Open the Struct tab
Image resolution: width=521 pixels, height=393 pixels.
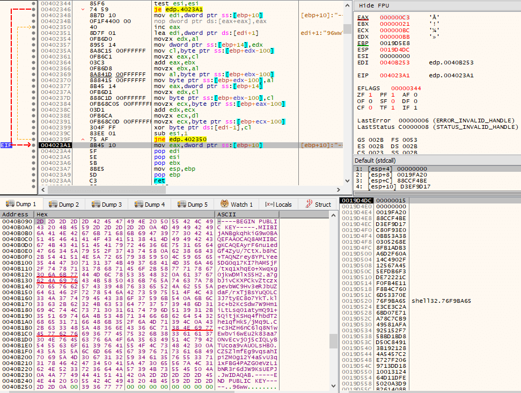[318, 205]
